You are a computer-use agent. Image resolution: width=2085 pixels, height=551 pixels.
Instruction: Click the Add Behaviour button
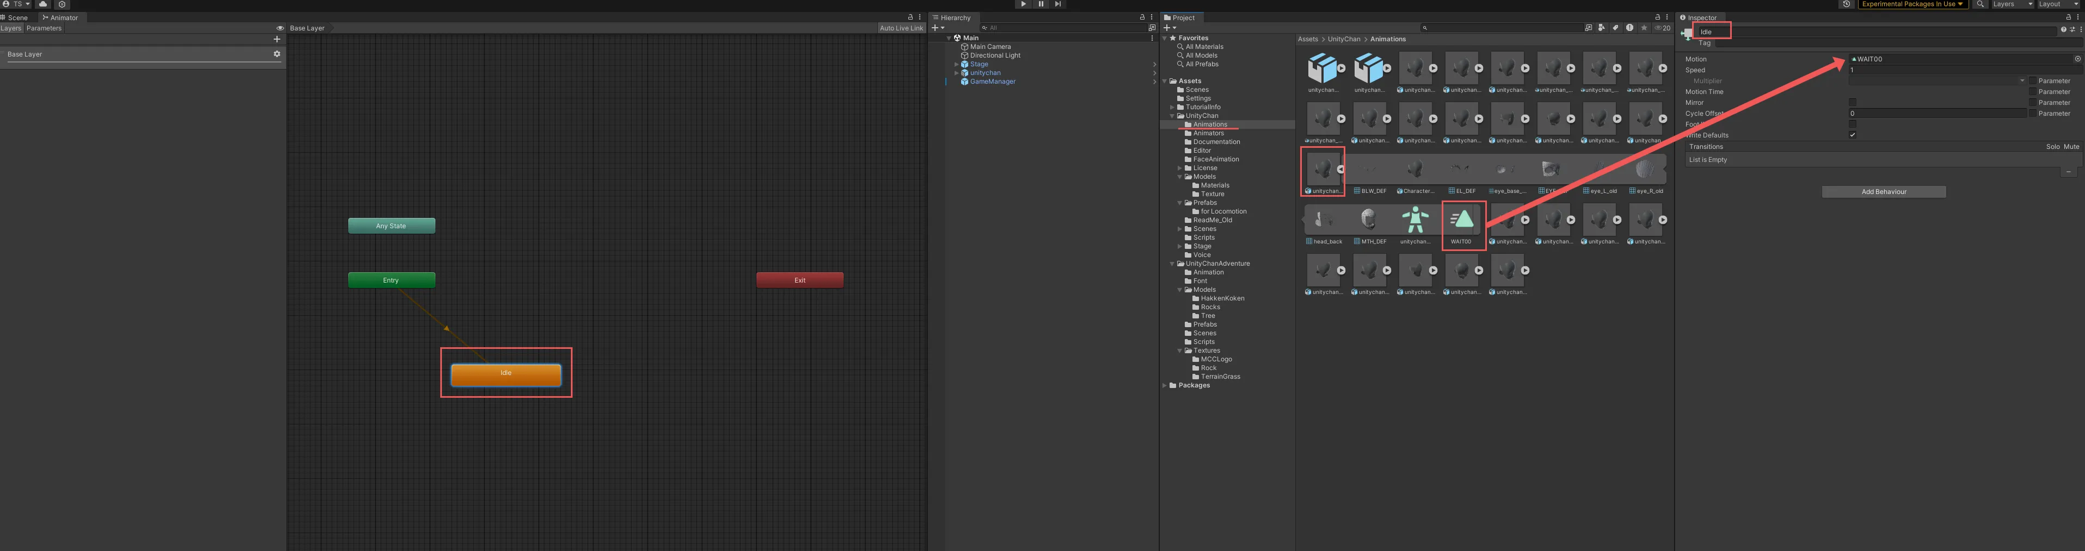point(1884,192)
